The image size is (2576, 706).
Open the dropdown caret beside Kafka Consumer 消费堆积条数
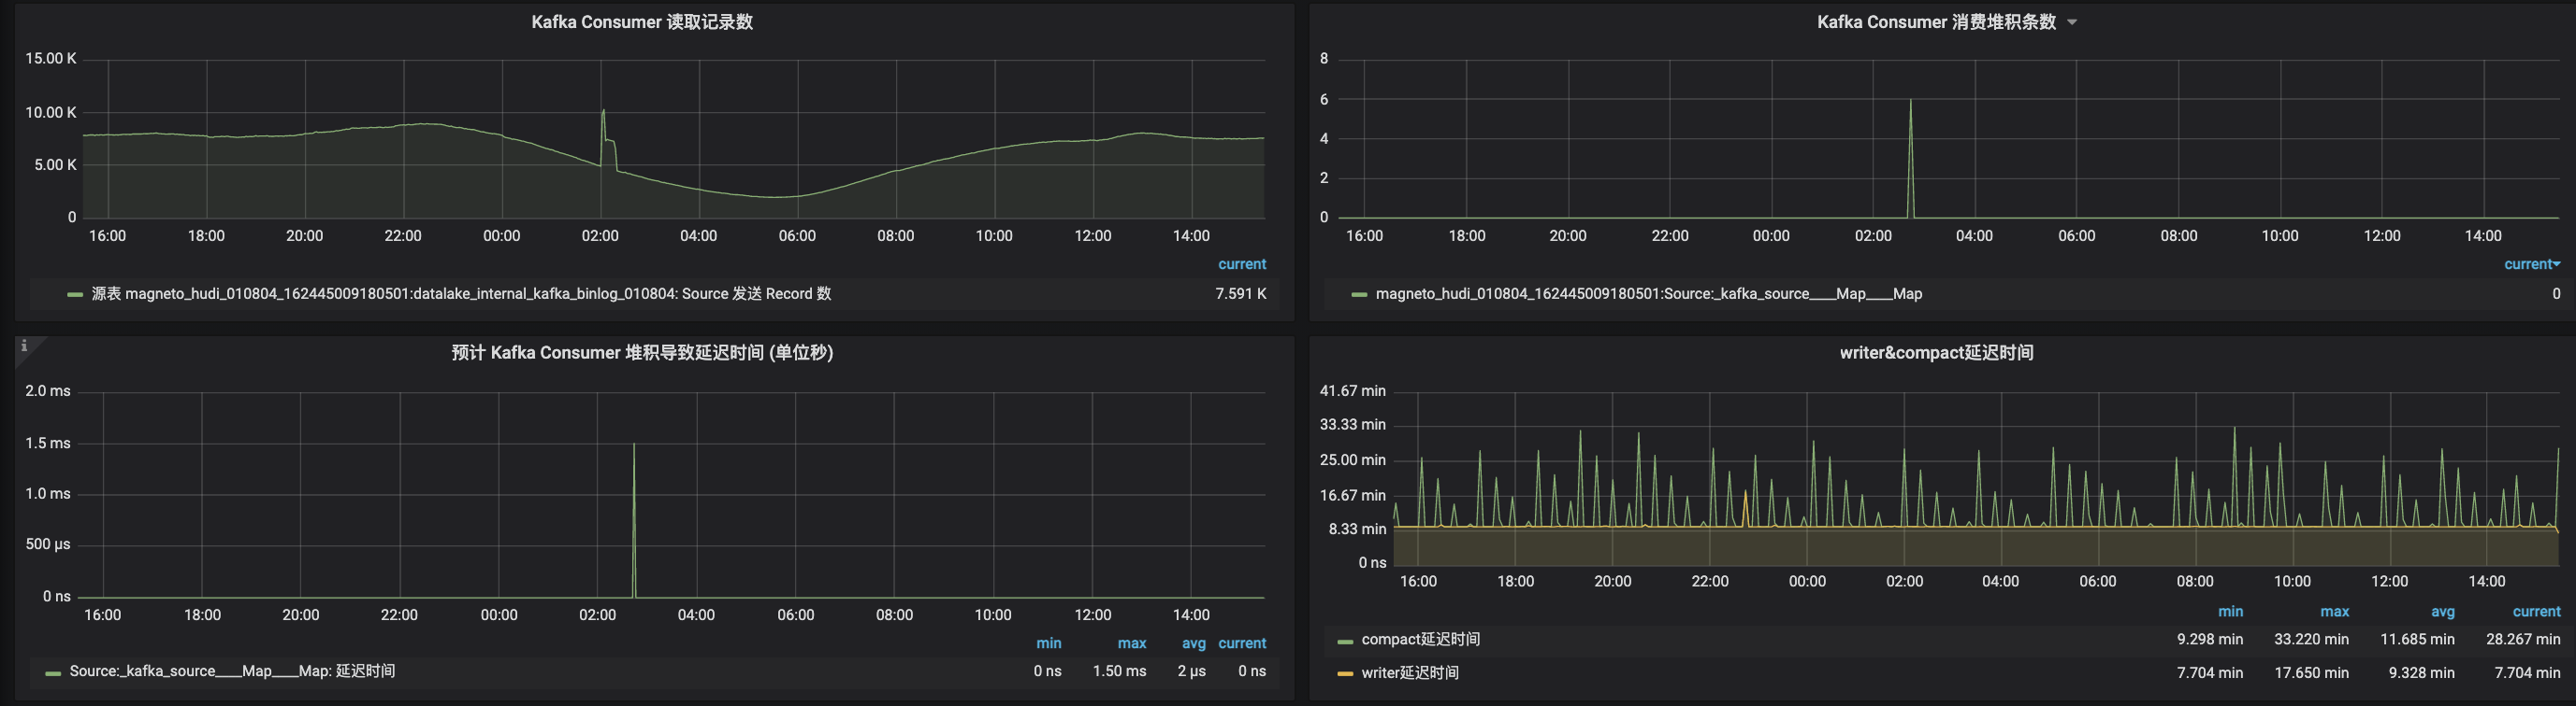click(x=2072, y=23)
